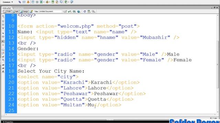Insert a Hyperlink from the Common bar
Screen dimensions: 220x123
coord(20,2)
